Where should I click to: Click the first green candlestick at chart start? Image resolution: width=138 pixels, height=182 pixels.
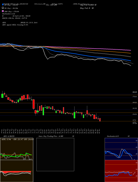(x=2, y=96)
